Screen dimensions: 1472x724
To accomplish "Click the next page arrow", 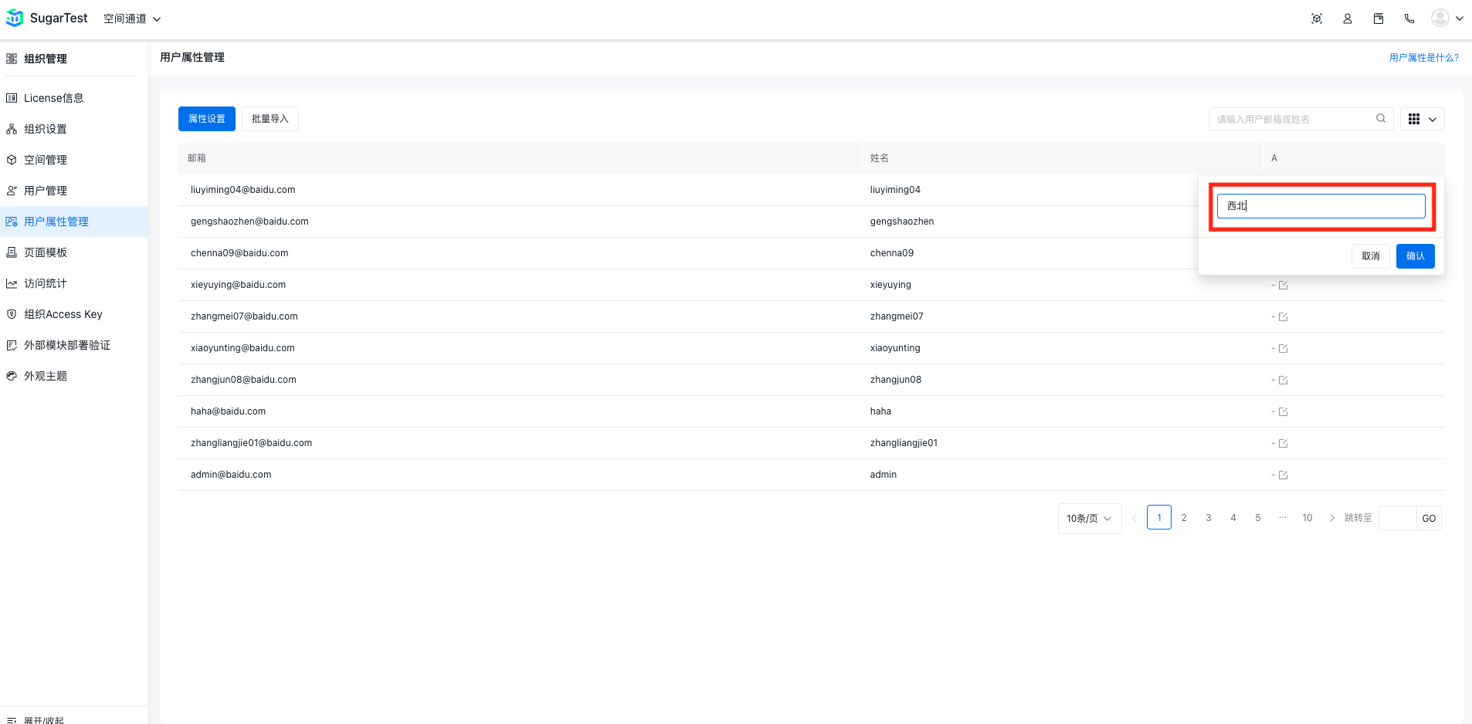I will point(1332,518).
